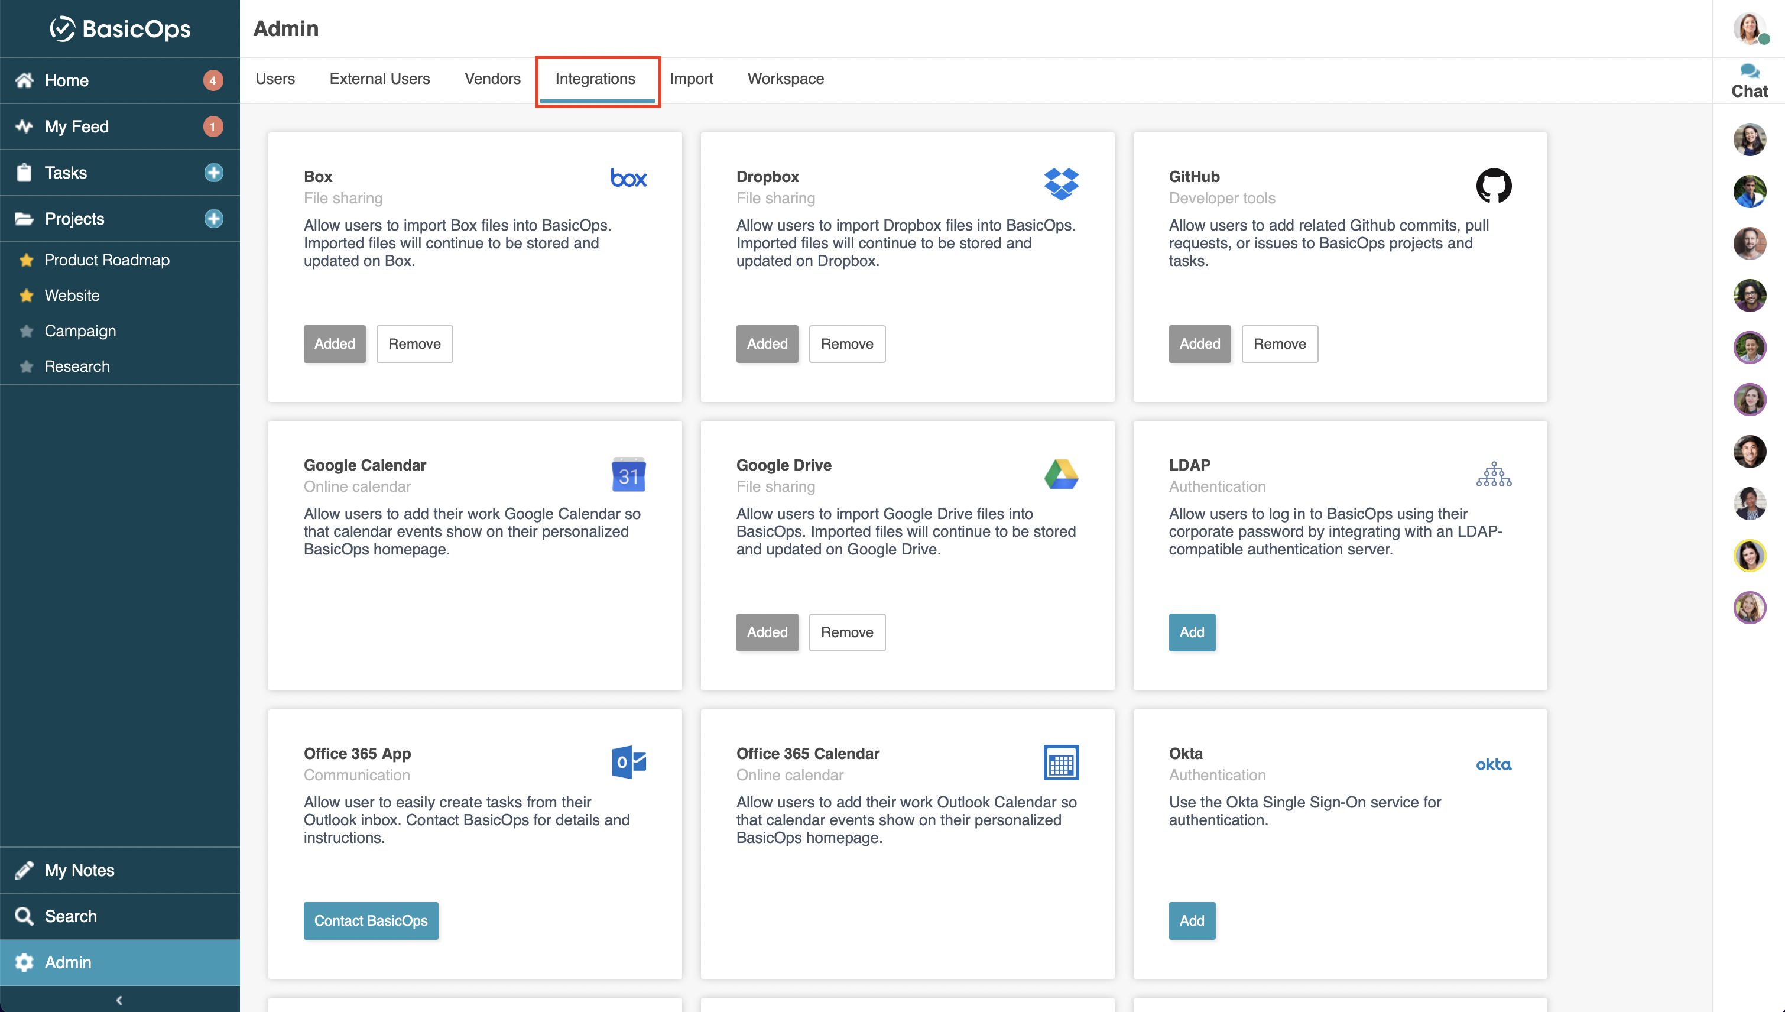The height and width of the screenshot is (1012, 1785).
Task: Click the Google Calendar 31 icon
Action: (628, 474)
